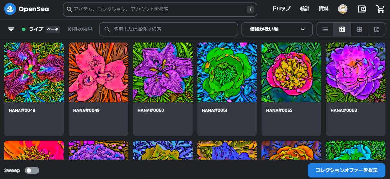This screenshot has width=390, height=179.
Task: Open the 資料 menu
Action: tap(324, 9)
